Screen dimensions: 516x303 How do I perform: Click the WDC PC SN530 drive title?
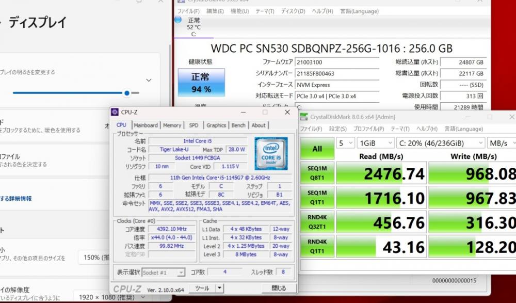coord(331,49)
